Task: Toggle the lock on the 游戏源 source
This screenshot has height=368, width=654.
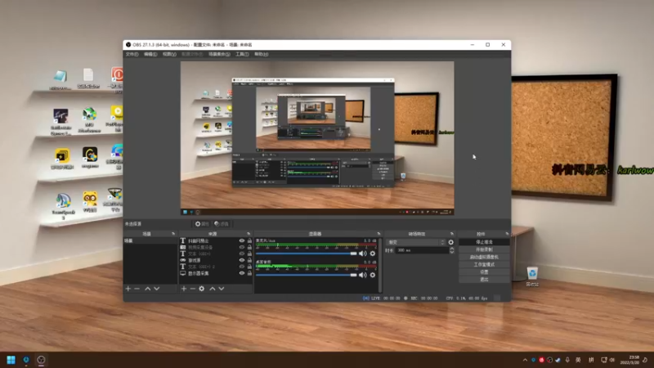Action: coord(249,260)
